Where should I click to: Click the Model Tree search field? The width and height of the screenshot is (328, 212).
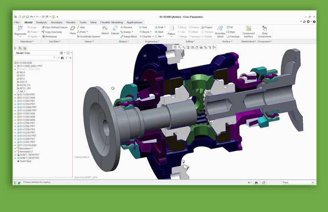pyautogui.click(x=35, y=58)
